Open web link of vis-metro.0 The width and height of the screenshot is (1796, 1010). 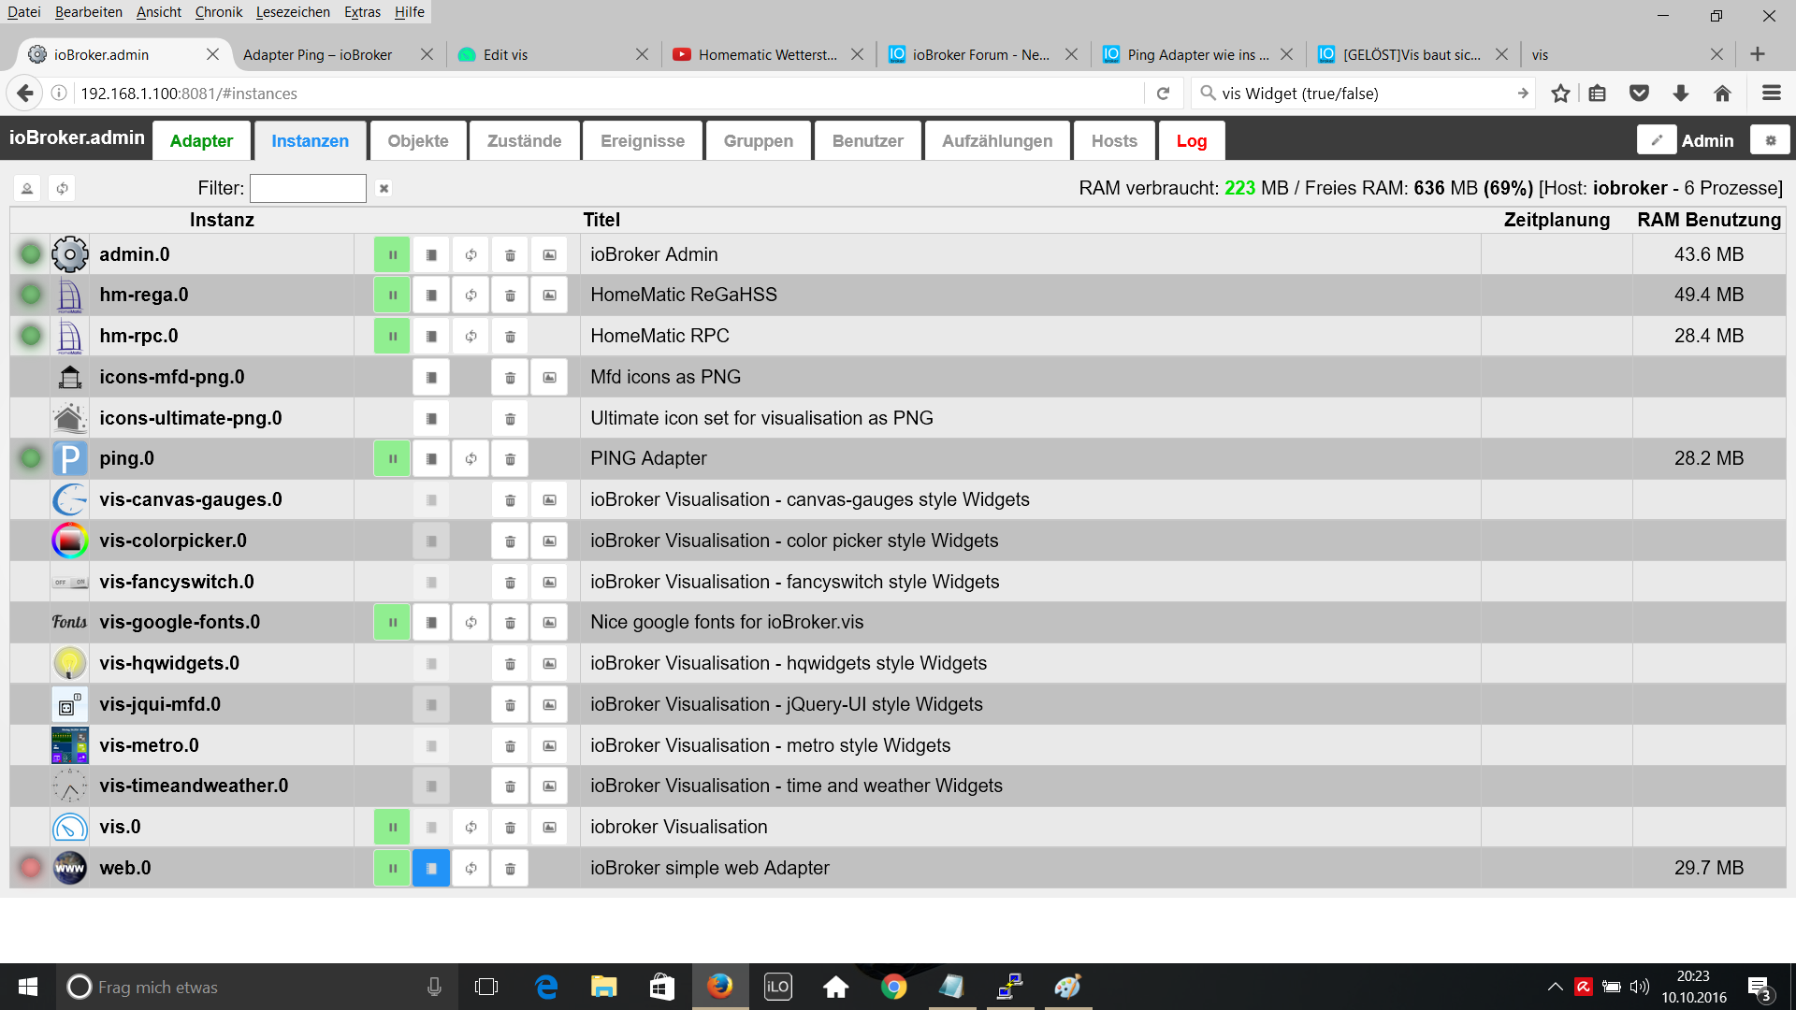tap(549, 745)
